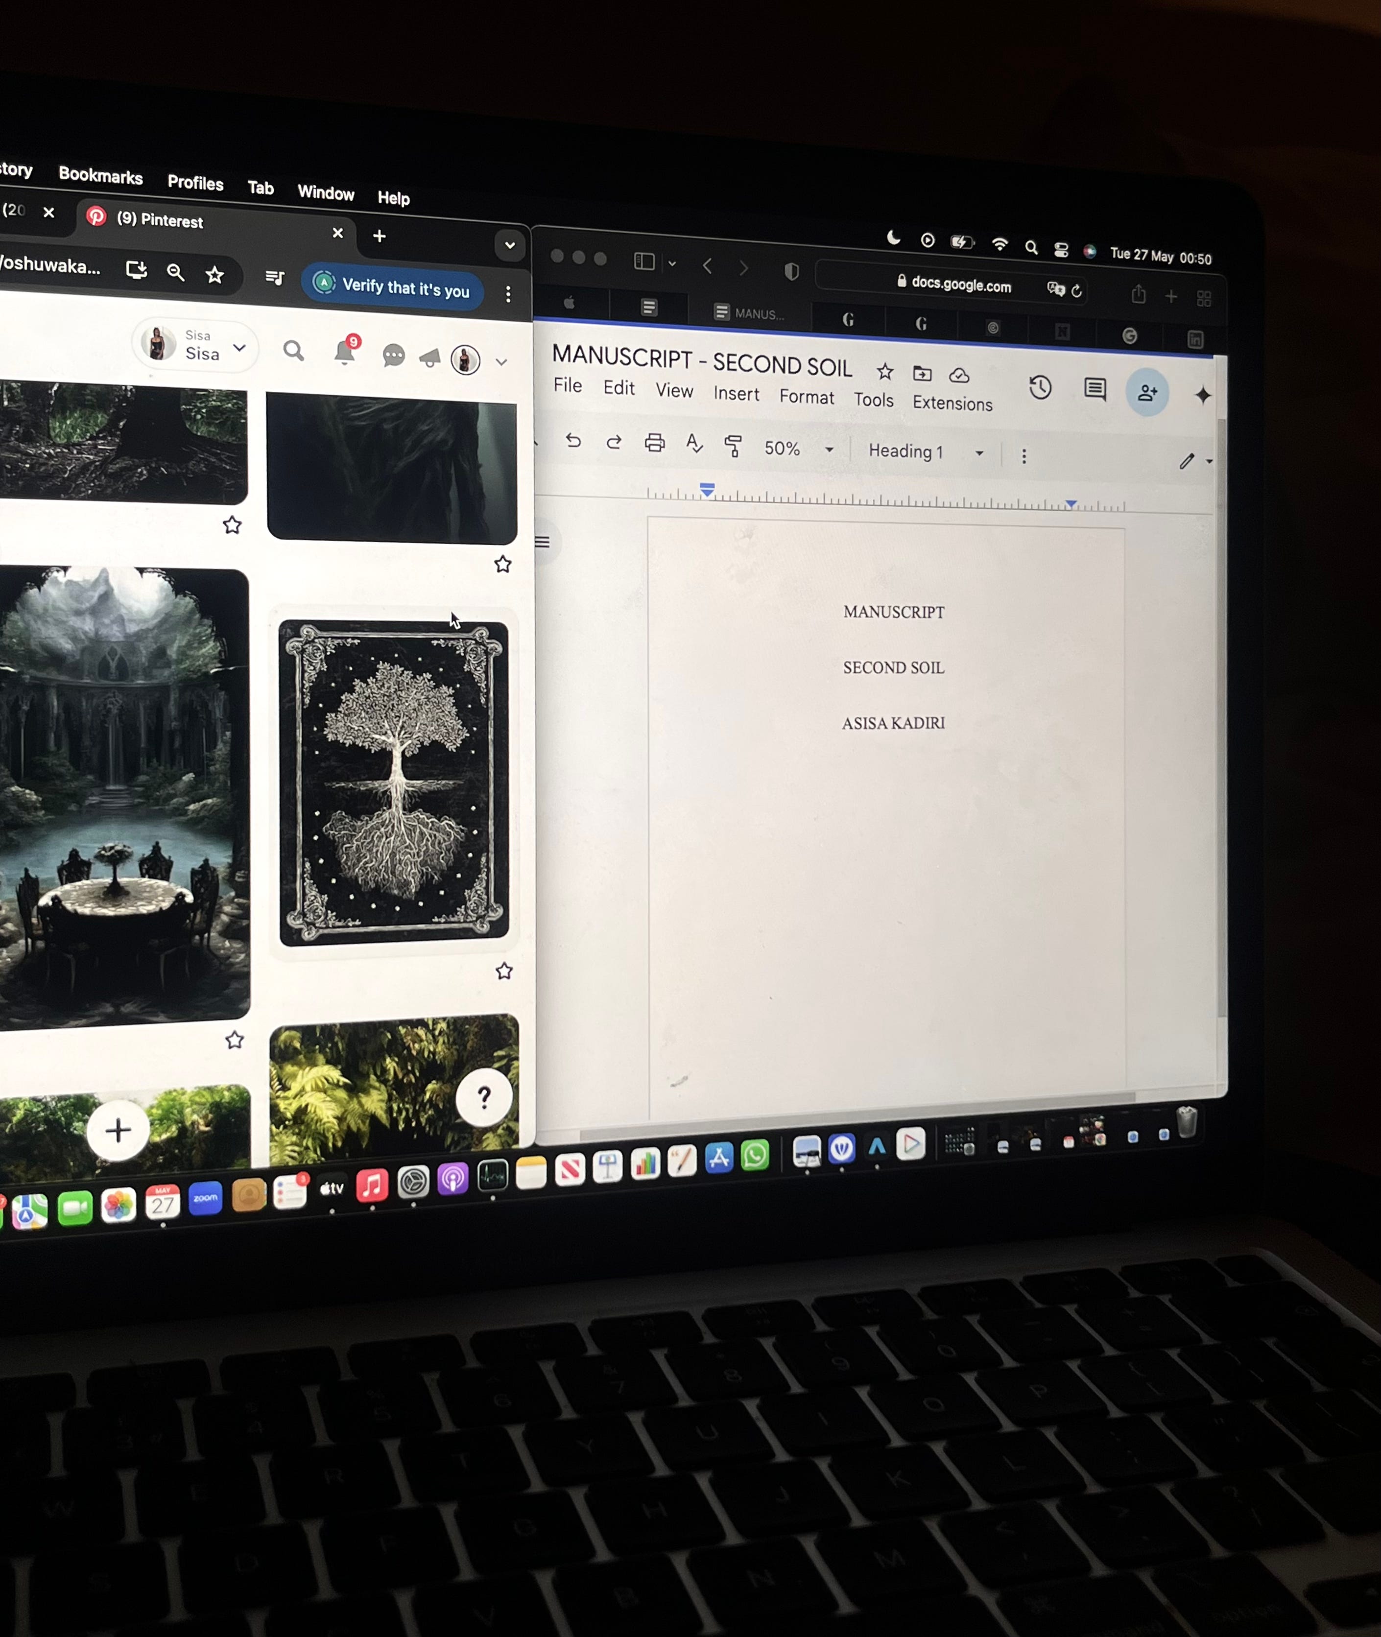Click the Safari share icon
The image size is (1381, 1637).
click(1138, 294)
